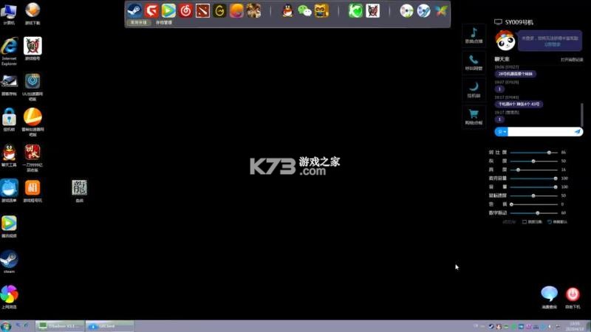The height and width of the screenshot is (332, 591).
Task: Open the music note panel button
Action: coord(474,35)
